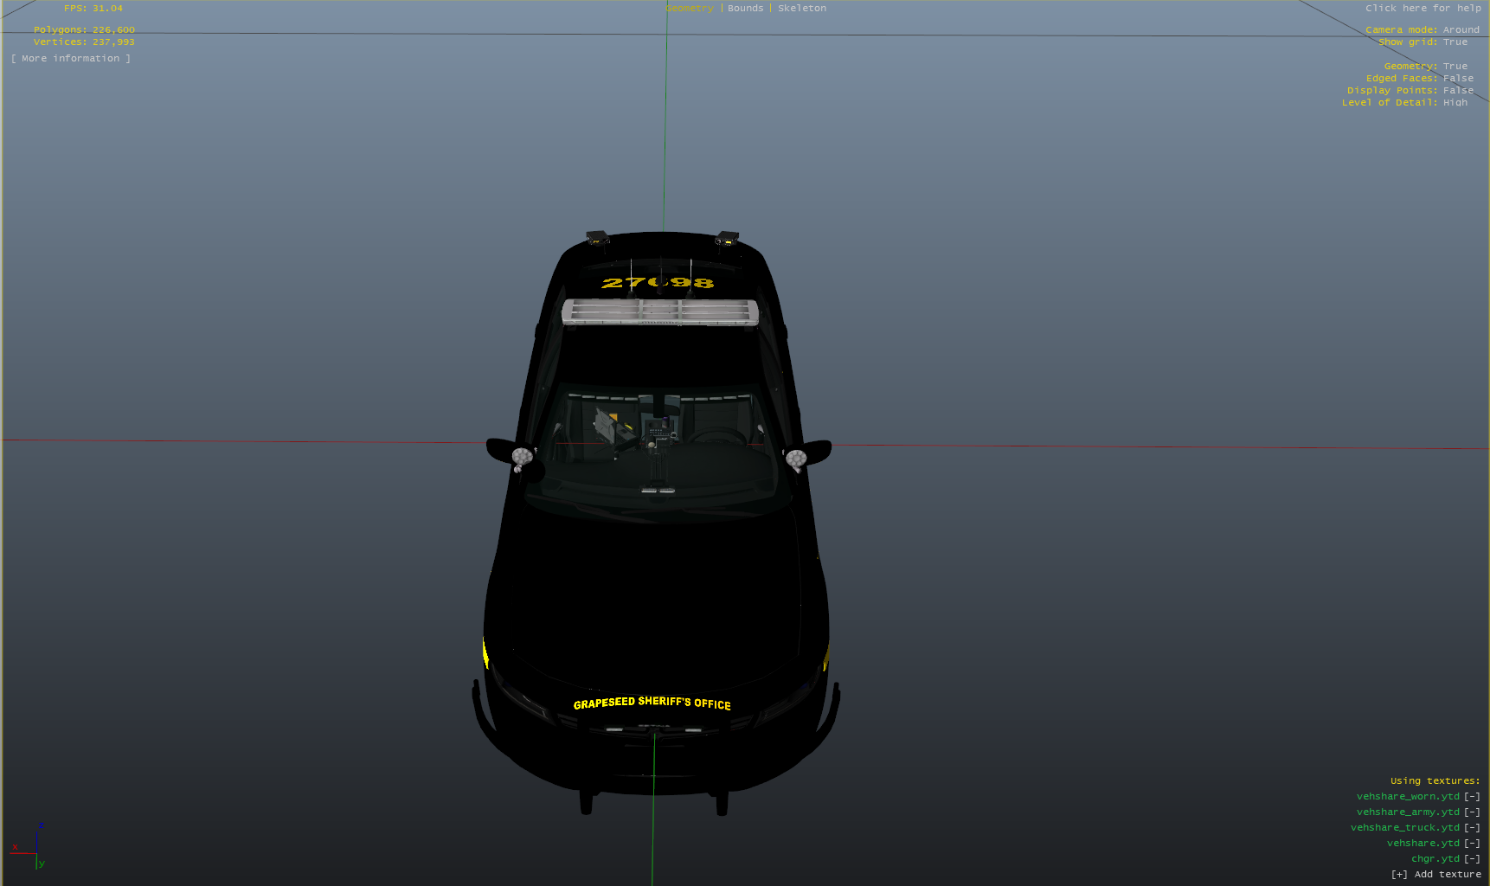
Task: Remove chgr.ytd with its [-] button
Action: pyautogui.click(x=1472, y=859)
